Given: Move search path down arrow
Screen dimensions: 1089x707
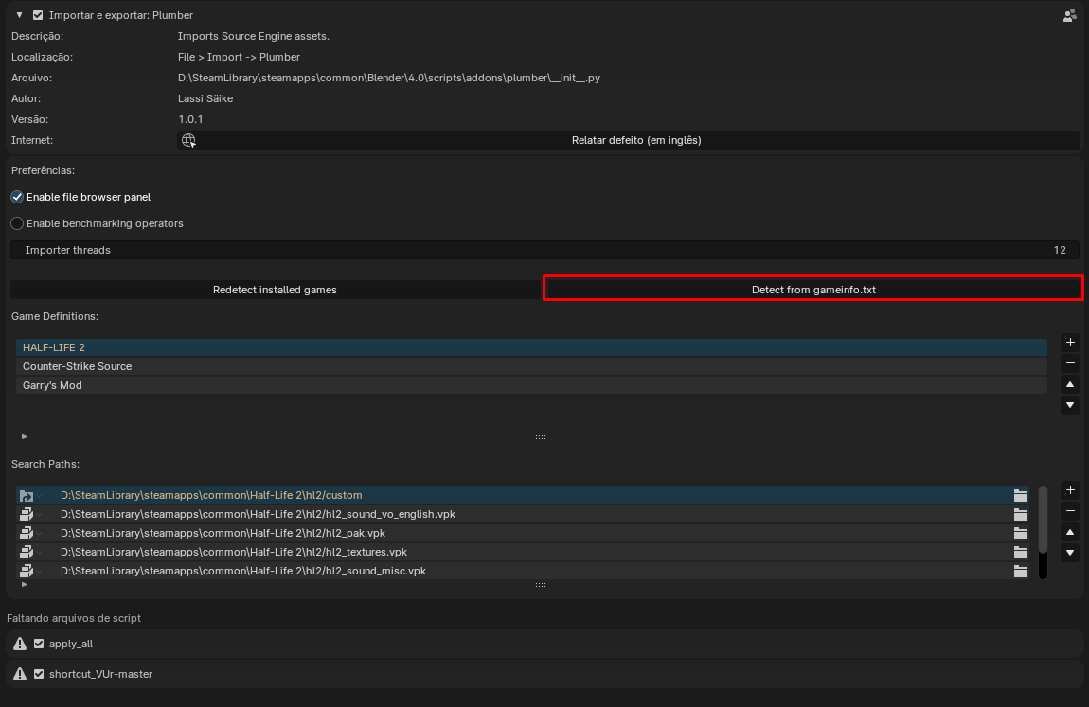Looking at the screenshot, I should tap(1070, 553).
